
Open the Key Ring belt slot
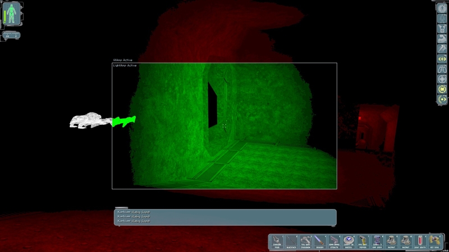pyautogui.click(x=434, y=242)
